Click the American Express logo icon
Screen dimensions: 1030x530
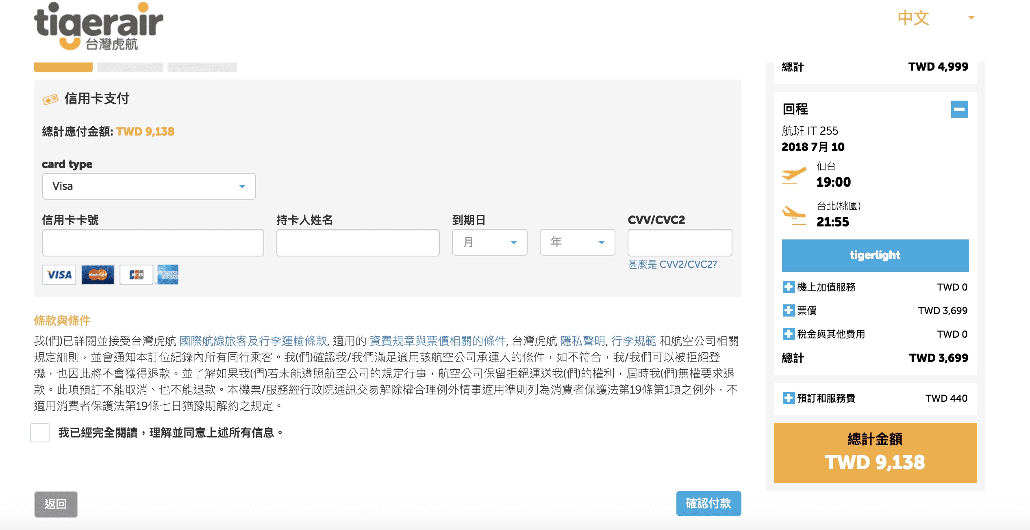(x=168, y=275)
